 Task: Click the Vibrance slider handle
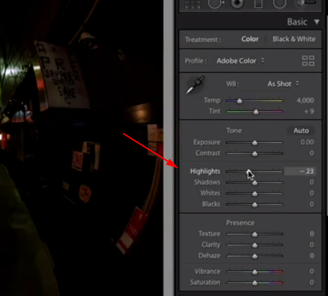[254, 272]
